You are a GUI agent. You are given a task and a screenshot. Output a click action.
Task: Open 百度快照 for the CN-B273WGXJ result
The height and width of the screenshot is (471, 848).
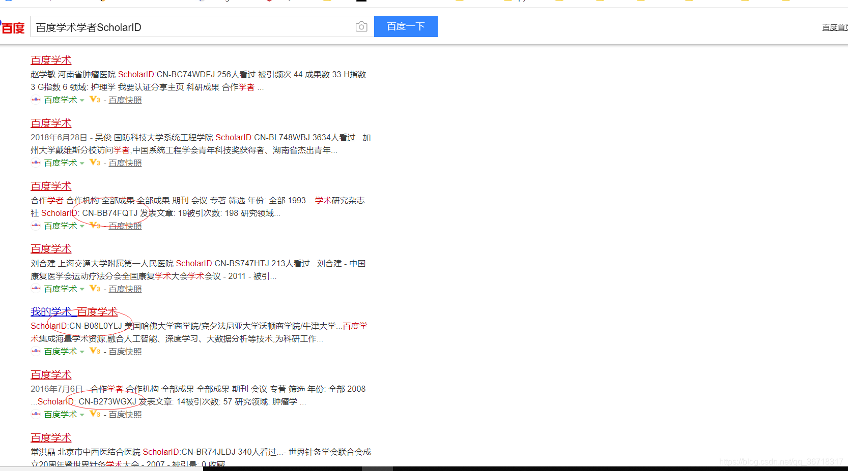coord(125,415)
